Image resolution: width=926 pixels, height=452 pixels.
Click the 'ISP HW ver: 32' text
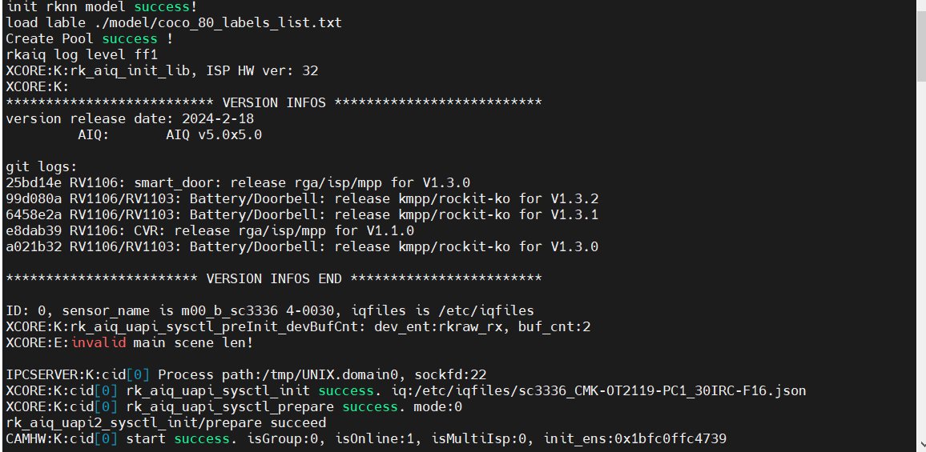[x=262, y=71]
